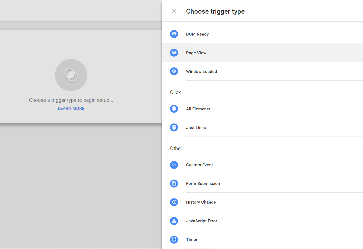Screen dimensions: 363x249
Task: Select the Window Loaded trigger icon
Action: [174, 71]
